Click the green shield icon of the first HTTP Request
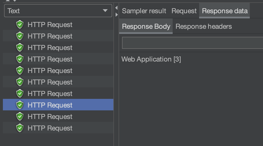 (20, 25)
